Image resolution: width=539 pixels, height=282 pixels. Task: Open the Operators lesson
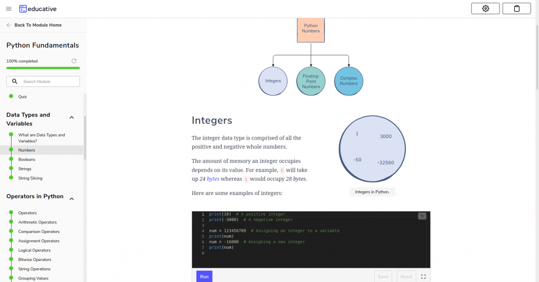(27, 213)
